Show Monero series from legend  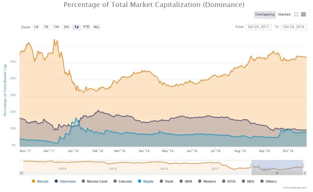click(207, 181)
